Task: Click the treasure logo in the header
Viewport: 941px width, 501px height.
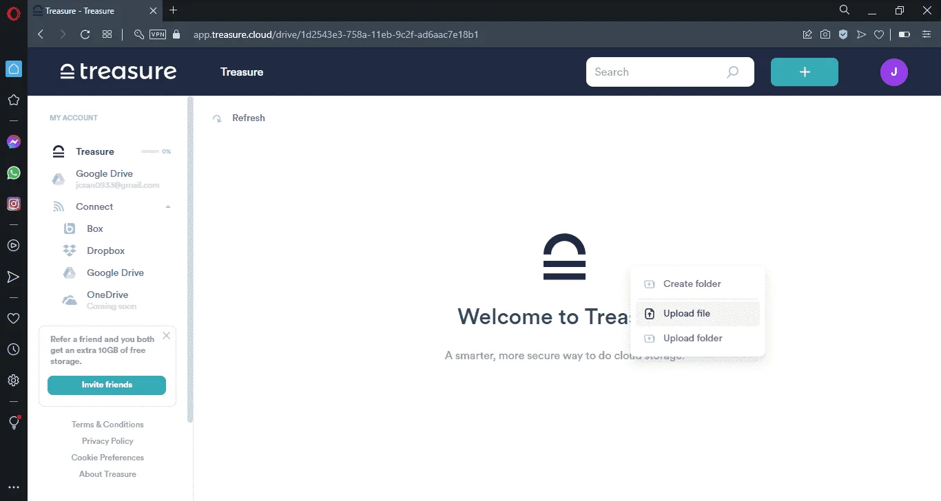Action: click(x=118, y=72)
